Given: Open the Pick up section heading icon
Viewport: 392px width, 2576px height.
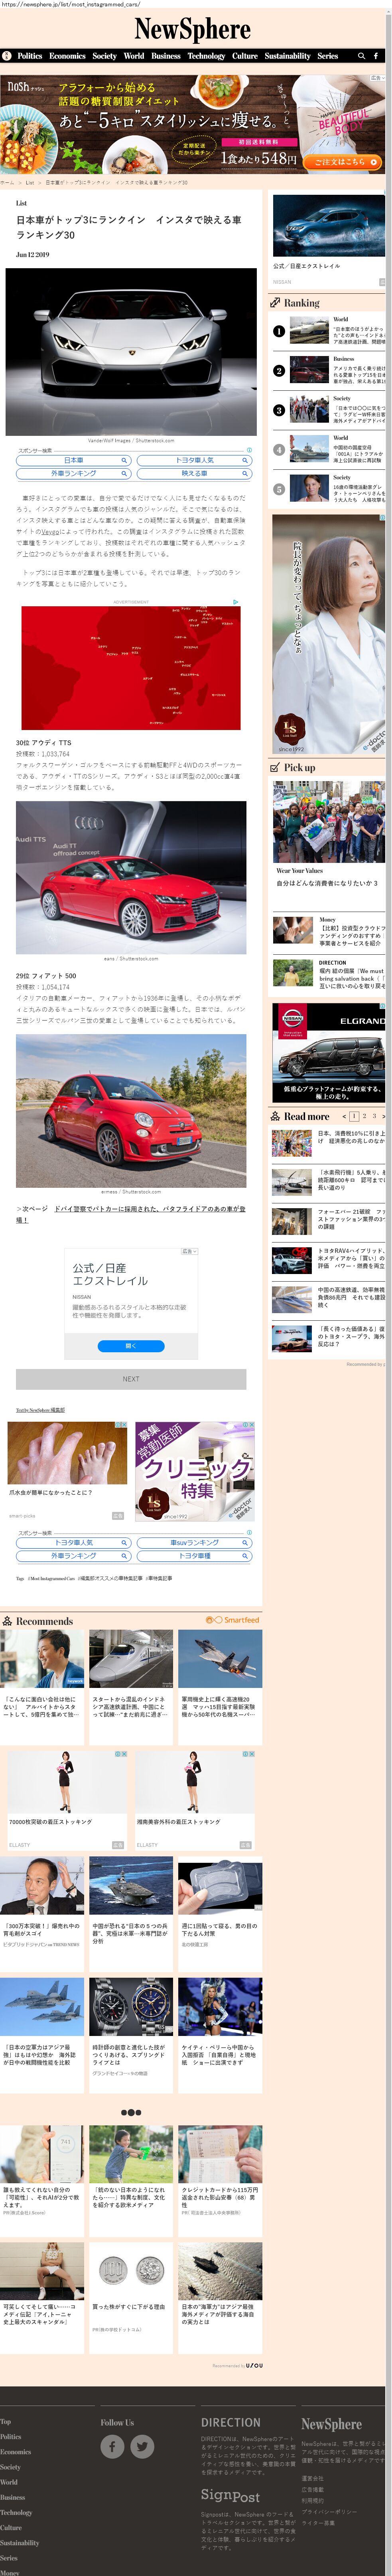Looking at the screenshot, I should (x=275, y=768).
